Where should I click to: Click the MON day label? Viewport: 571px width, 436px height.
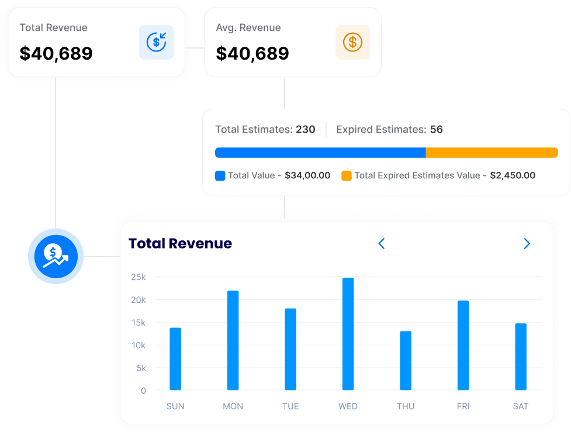(x=233, y=406)
